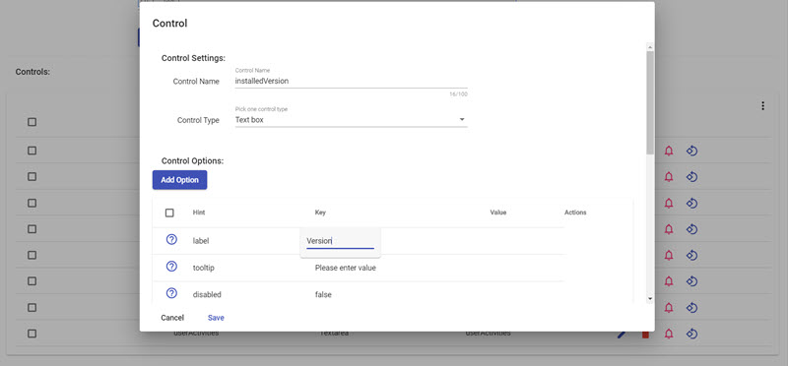This screenshot has height=366, width=788.
Task: Open help for the tooltip option
Action: click(171, 267)
